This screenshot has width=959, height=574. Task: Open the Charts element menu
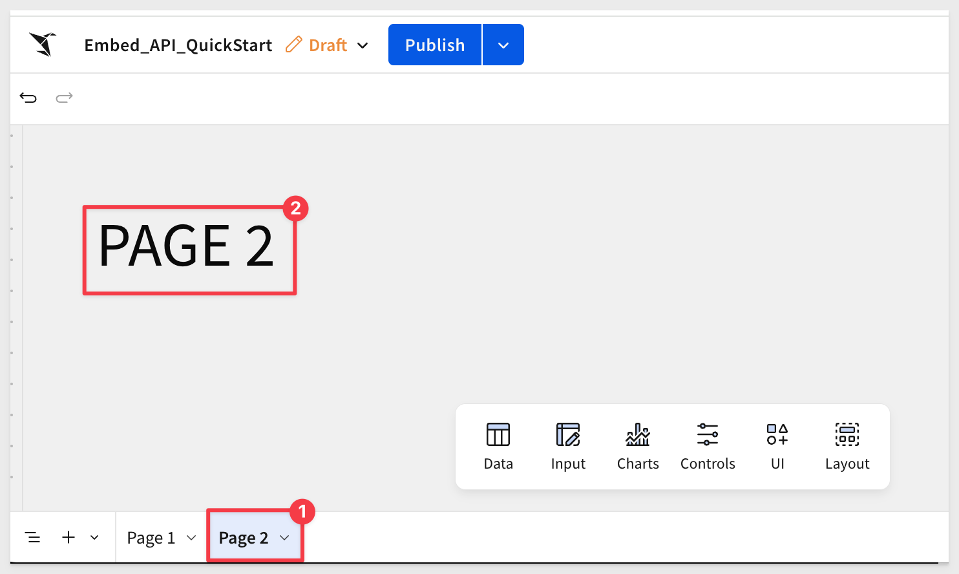click(637, 446)
